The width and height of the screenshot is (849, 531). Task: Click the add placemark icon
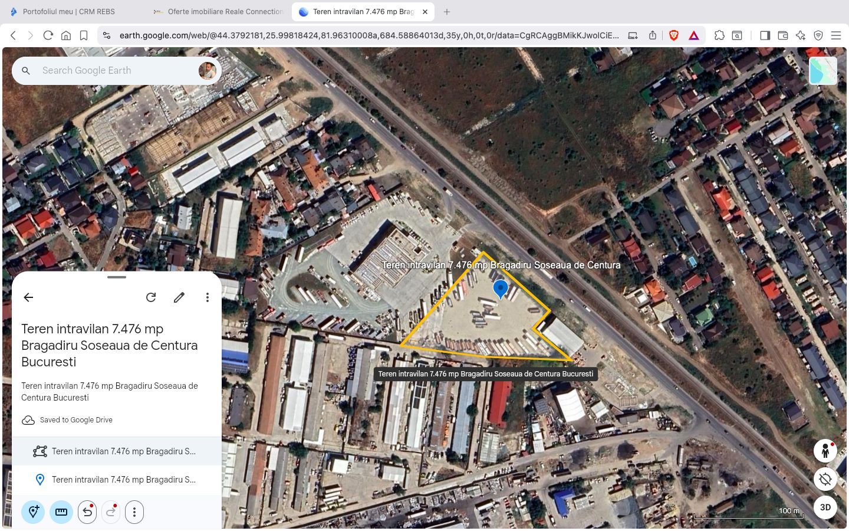pyautogui.click(x=34, y=512)
